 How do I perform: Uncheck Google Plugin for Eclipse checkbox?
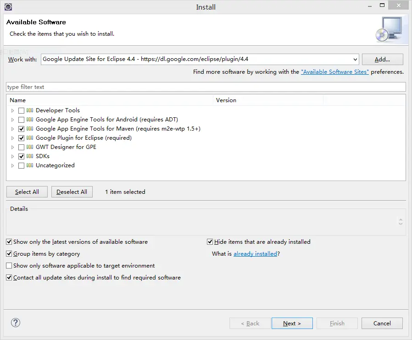21,138
